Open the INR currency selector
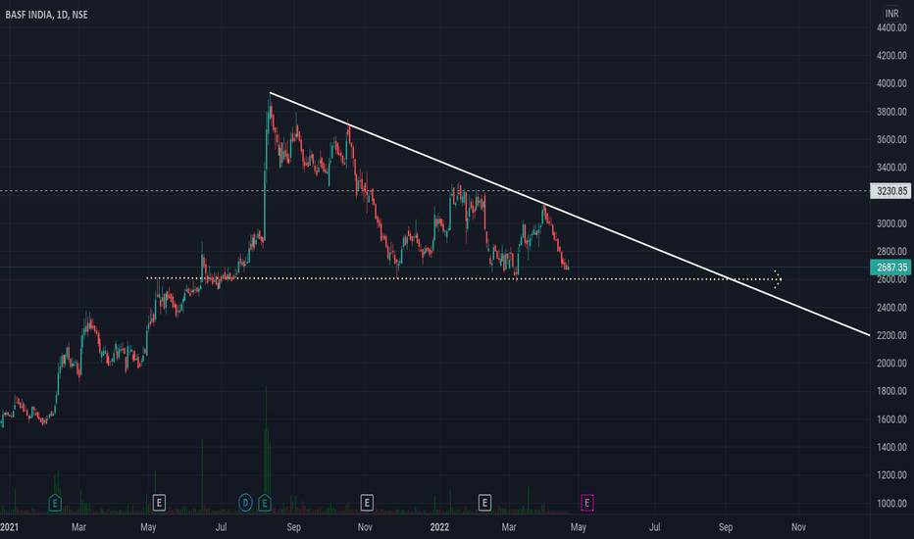Screen dimensions: 914x539 coord(891,14)
